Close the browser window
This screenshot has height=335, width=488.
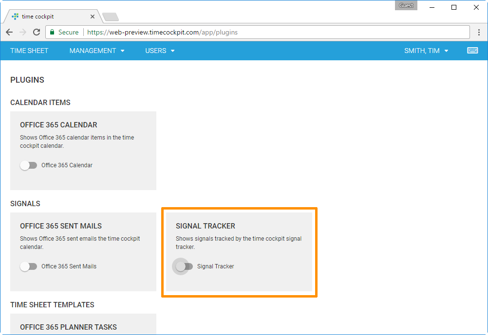[476, 7]
